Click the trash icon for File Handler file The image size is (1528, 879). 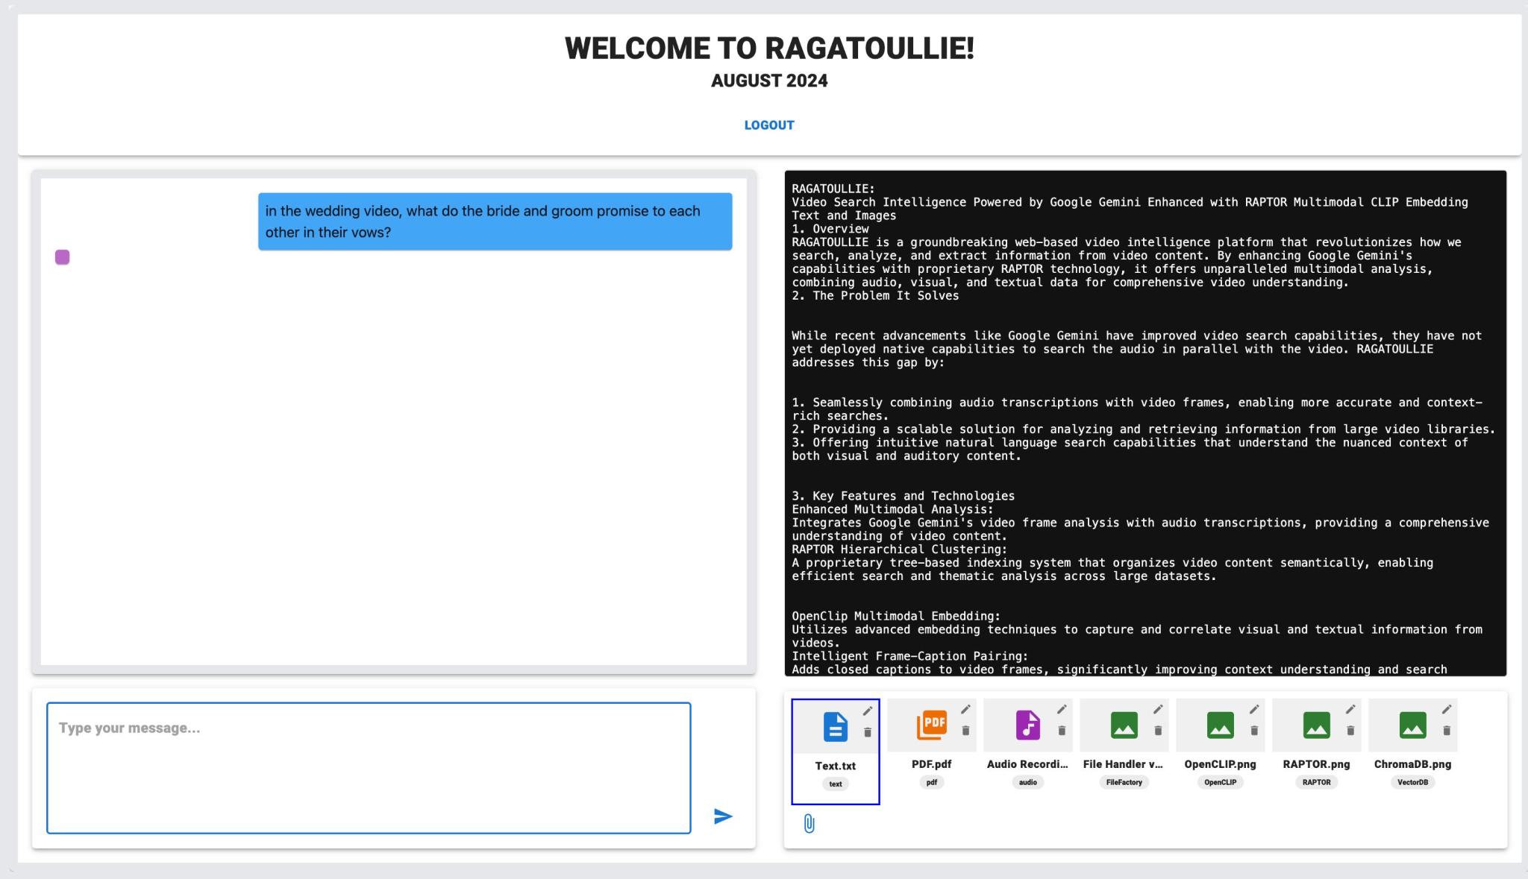(1158, 731)
